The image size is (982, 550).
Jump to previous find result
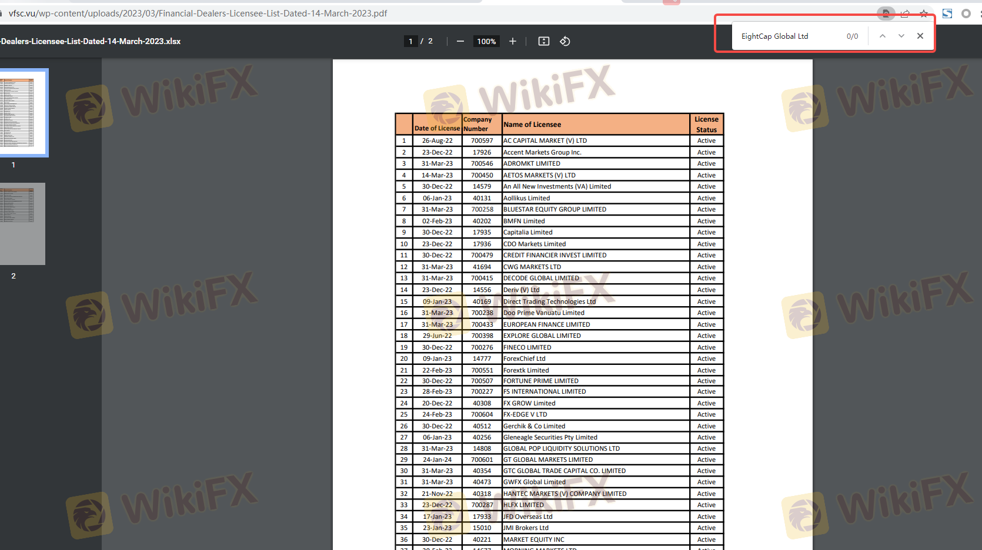[882, 36]
